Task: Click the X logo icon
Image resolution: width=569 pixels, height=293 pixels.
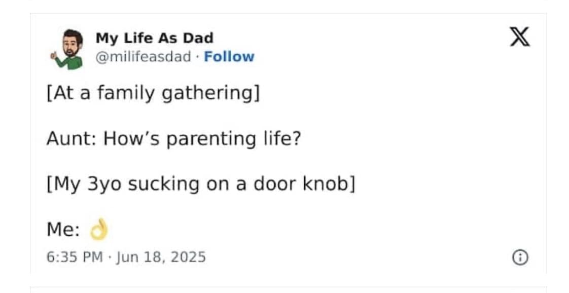Action: (x=519, y=38)
